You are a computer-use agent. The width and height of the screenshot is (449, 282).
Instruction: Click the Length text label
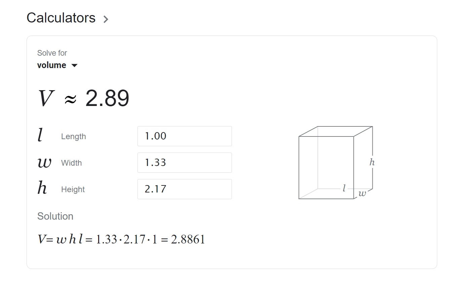(x=73, y=136)
